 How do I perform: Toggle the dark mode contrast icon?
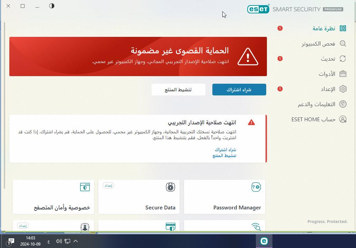(x=52, y=6)
